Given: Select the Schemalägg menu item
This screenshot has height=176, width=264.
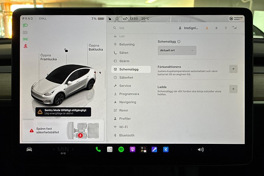Looking at the screenshot, I should (131, 69).
